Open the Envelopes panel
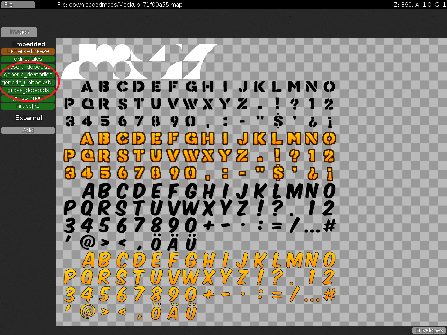This screenshot has width=447, height=335. point(429,330)
